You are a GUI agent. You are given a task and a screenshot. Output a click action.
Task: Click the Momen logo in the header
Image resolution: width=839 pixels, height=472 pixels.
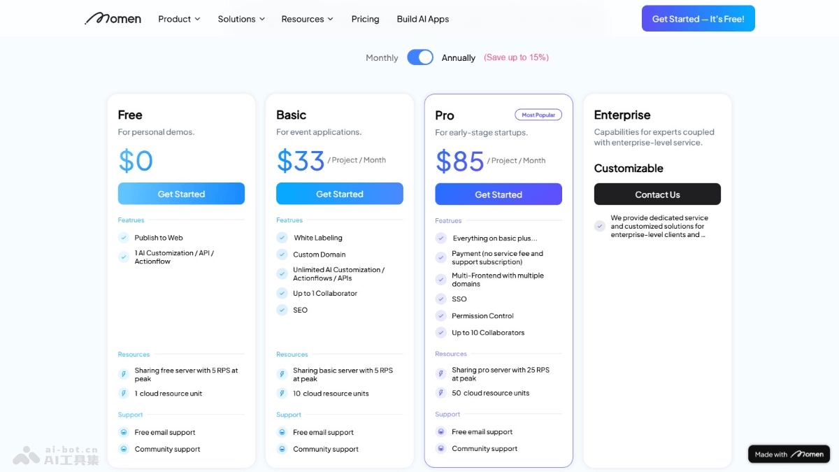[113, 19]
